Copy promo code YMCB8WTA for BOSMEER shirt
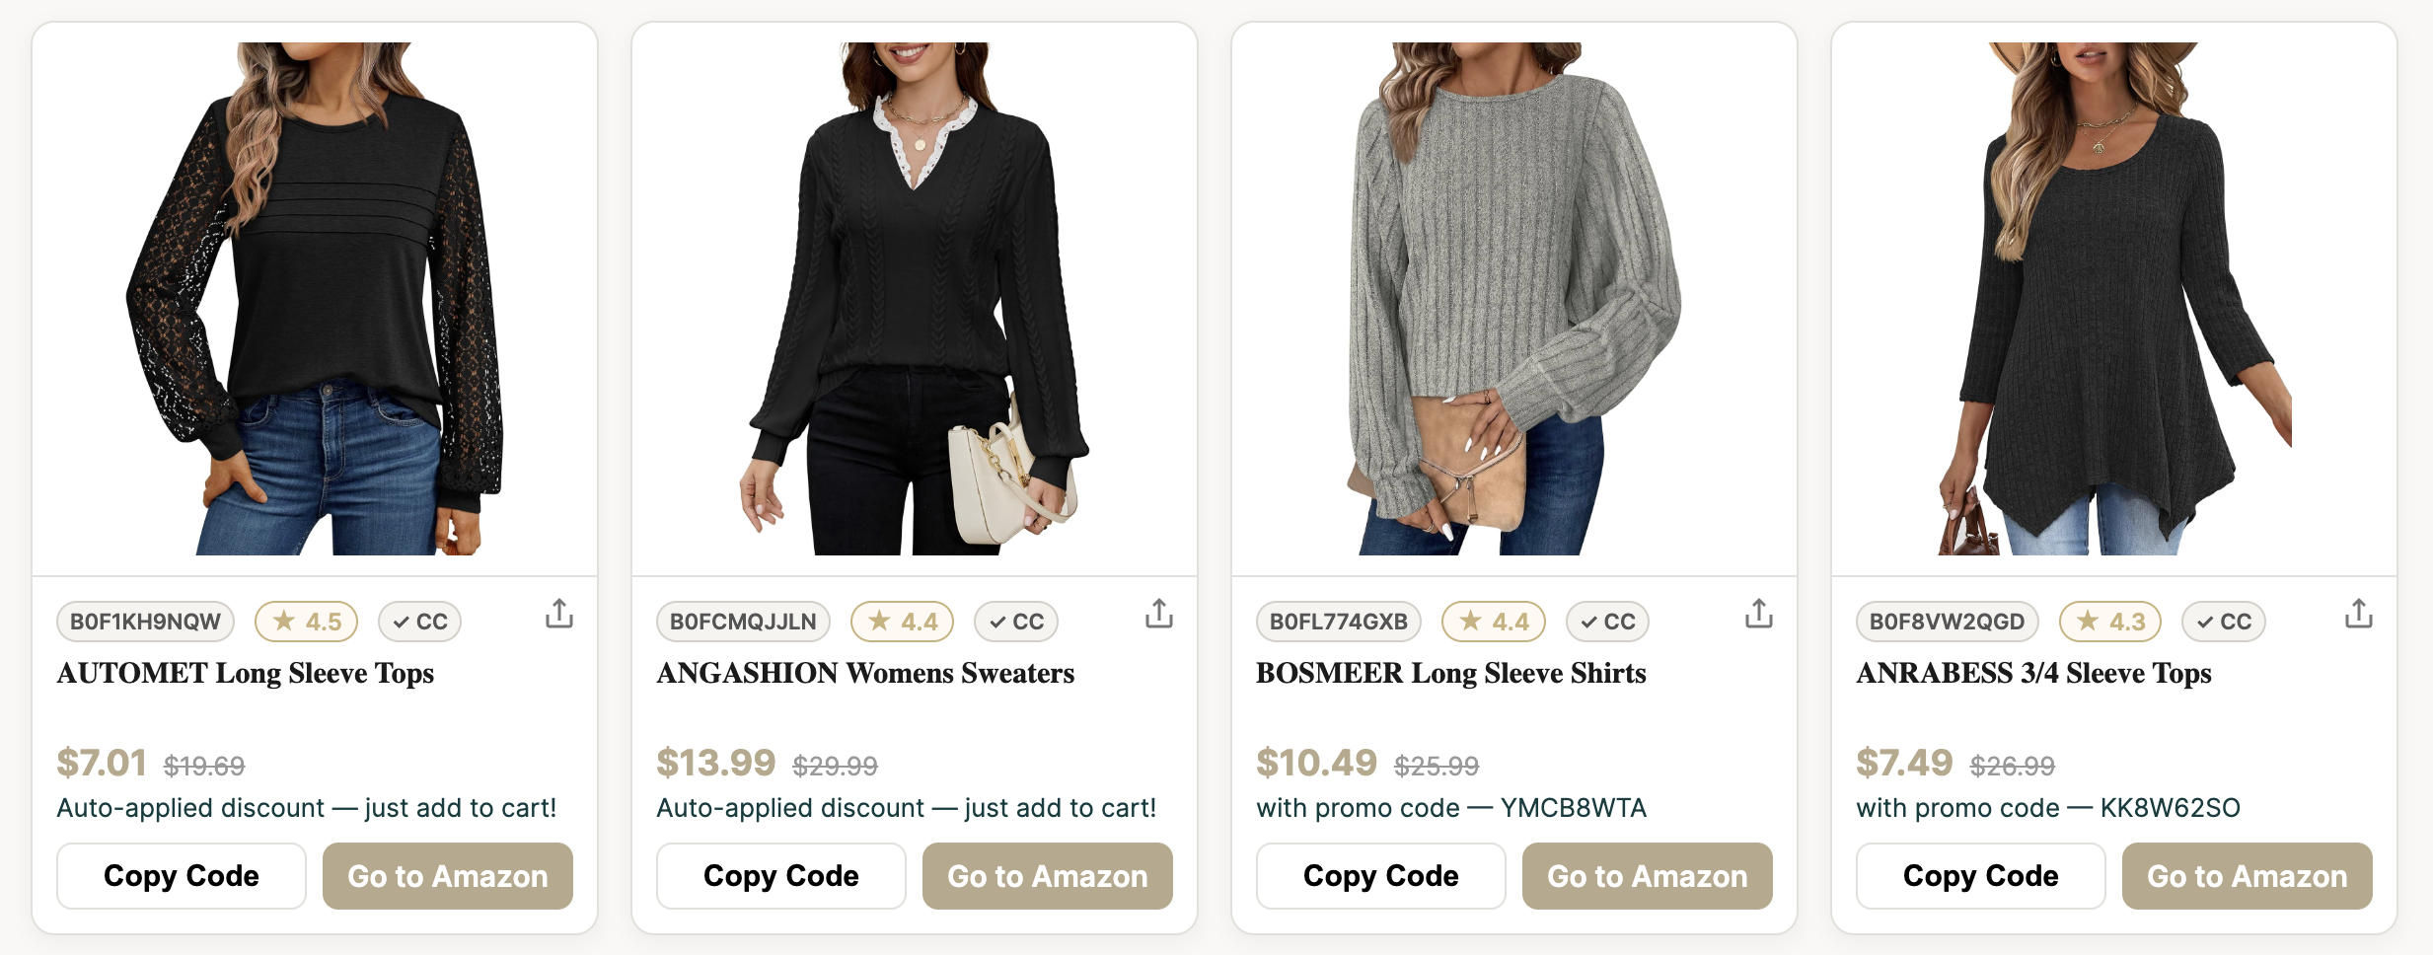The height and width of the screenshot is (955, 2433). [x=1381, y=876]
